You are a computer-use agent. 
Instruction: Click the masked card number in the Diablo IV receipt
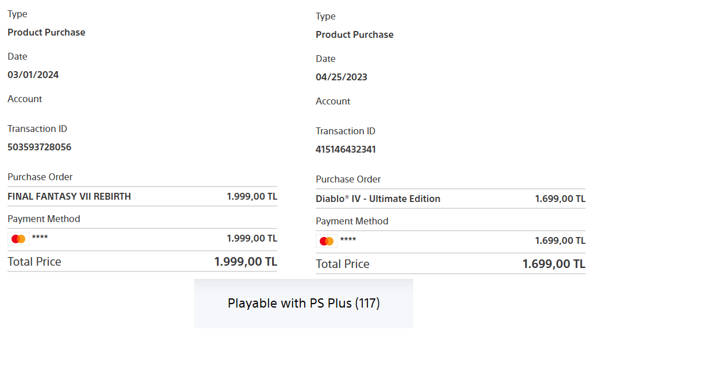click(x=348, y=240)
